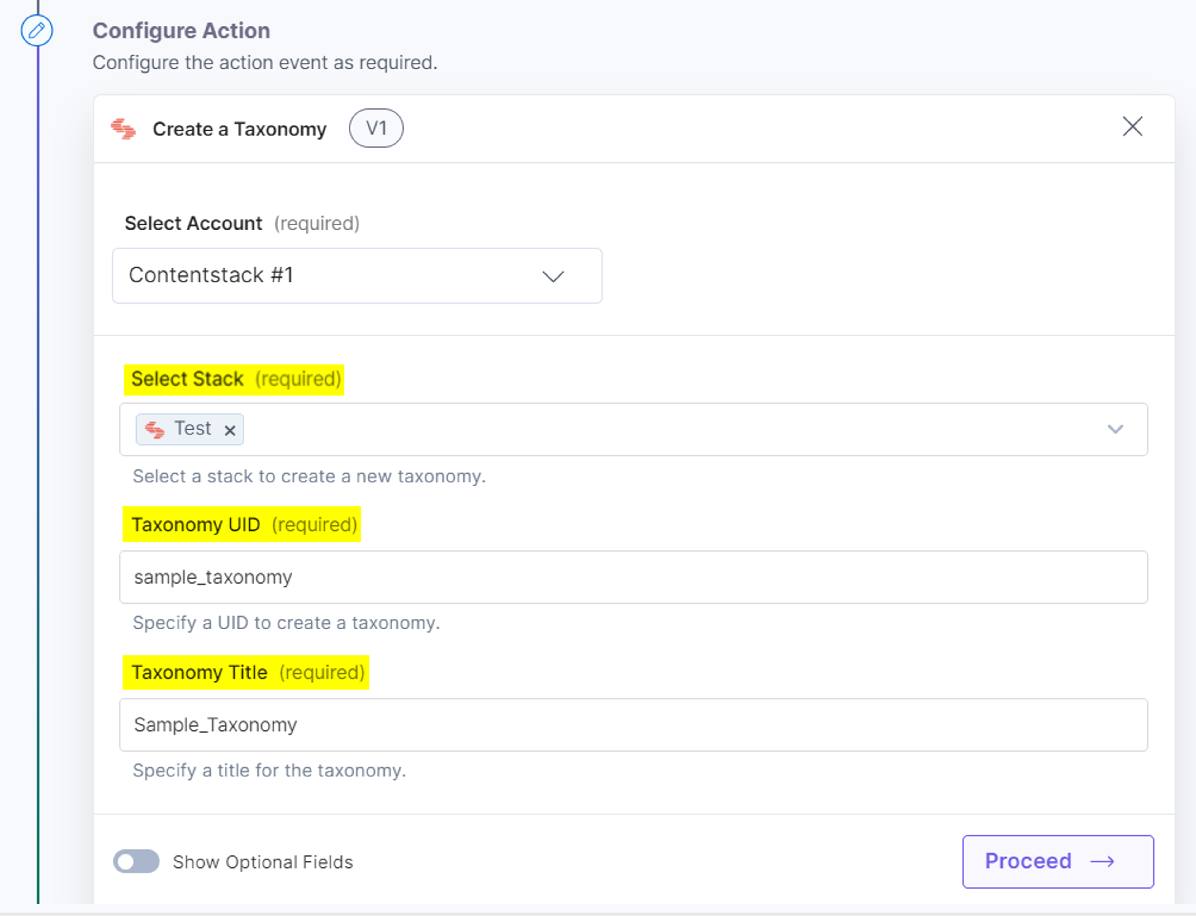
Task: Click the Select Account (required) label
Action: (x=242, y=223)
